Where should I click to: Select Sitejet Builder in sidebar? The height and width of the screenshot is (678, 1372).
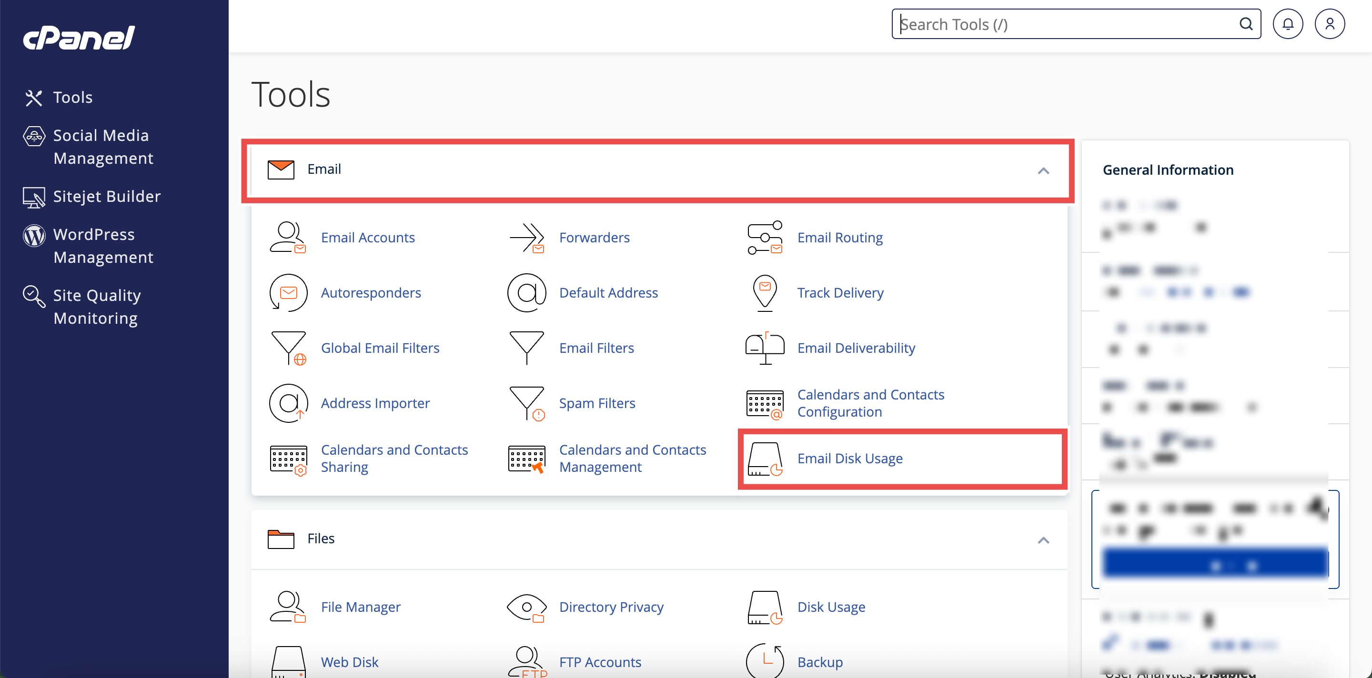point(107,196)
